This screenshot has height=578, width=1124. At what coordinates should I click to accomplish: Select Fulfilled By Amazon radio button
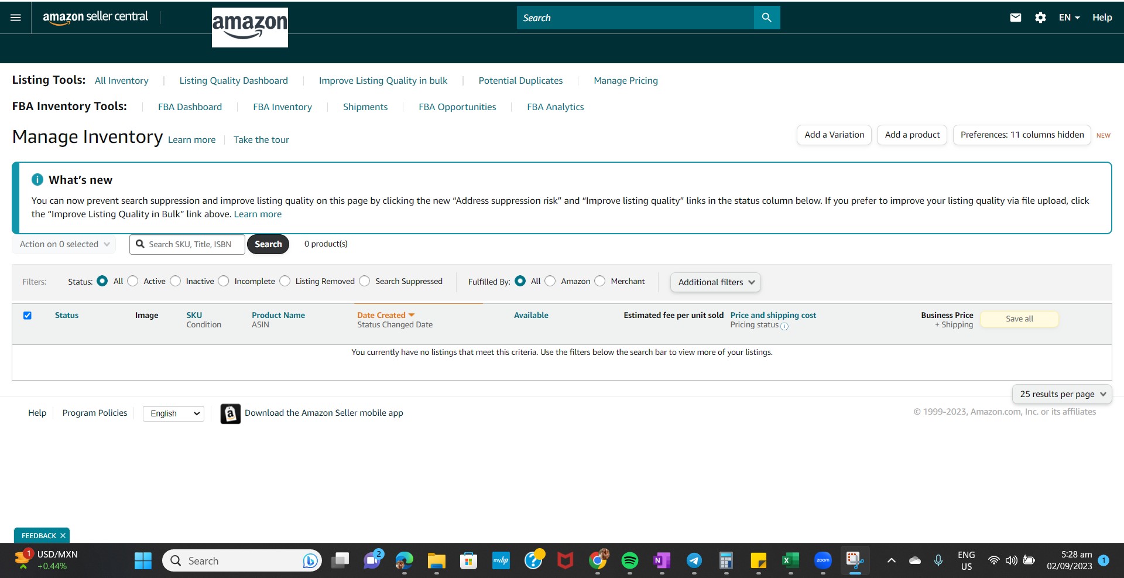pos(550,281)
